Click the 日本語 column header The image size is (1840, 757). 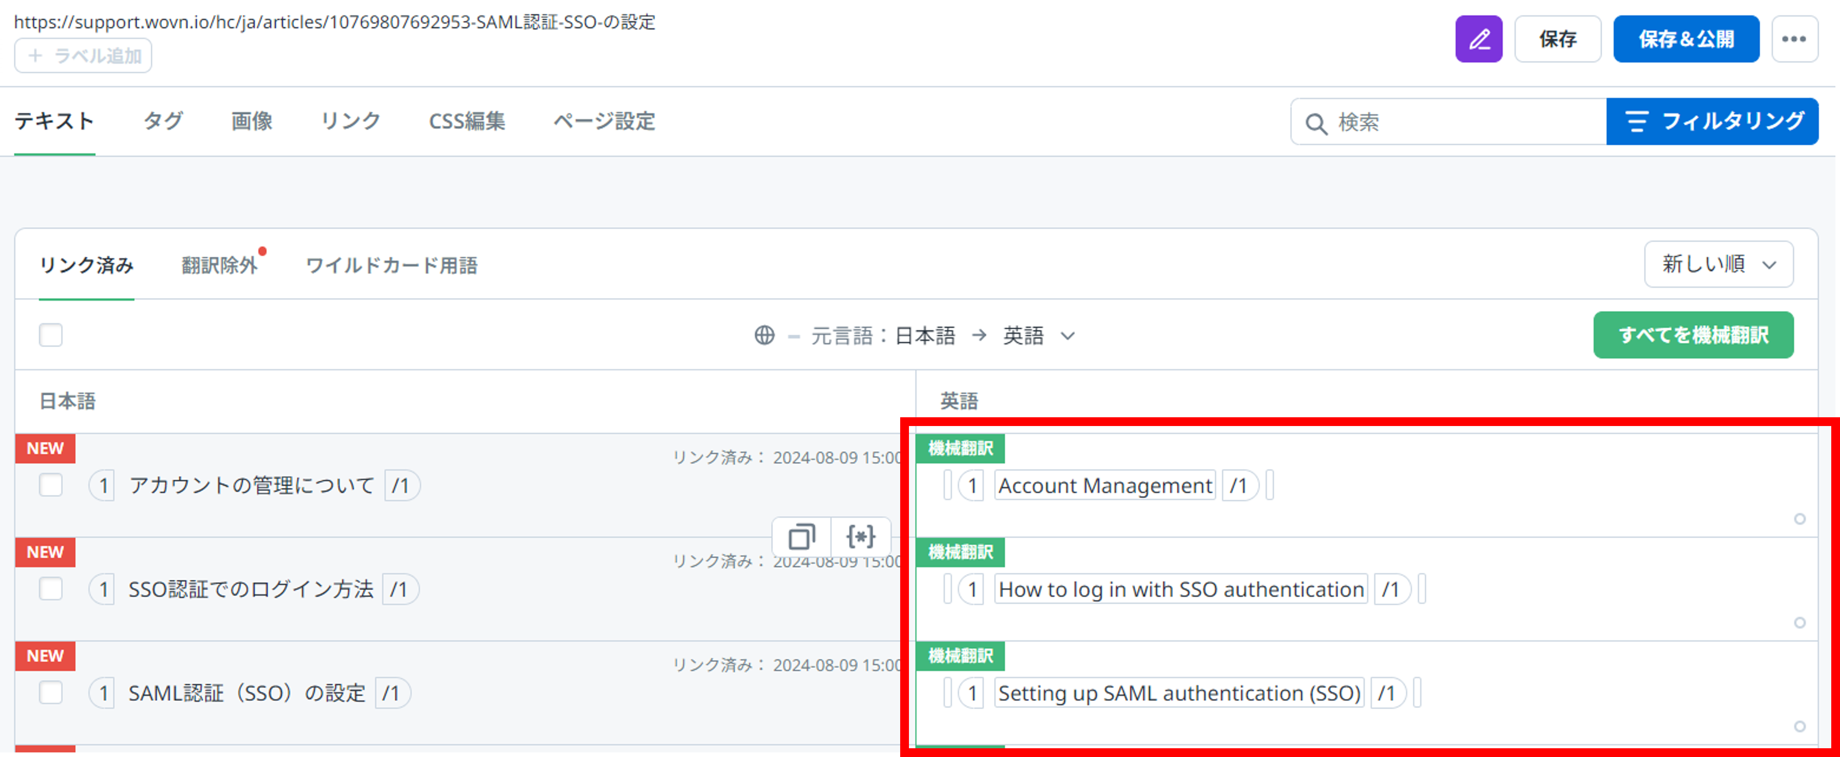click(67, 401)
